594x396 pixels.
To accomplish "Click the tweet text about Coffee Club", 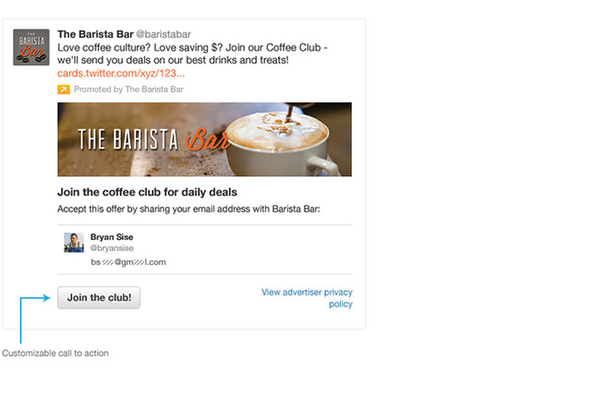I will [x=192, y=54].
